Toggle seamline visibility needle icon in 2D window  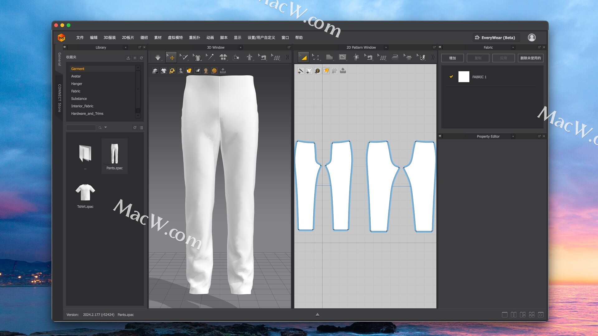click(301, 71)
